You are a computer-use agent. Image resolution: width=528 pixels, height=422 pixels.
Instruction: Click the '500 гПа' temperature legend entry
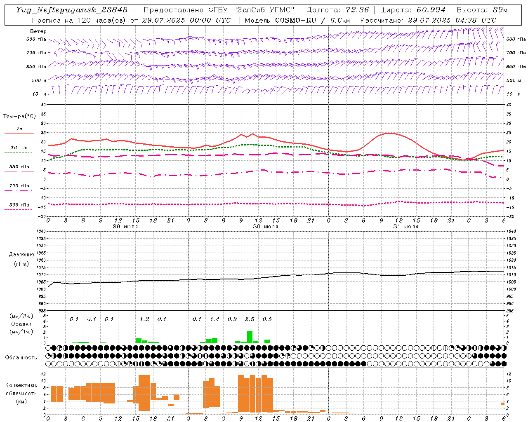coord(19,205)
